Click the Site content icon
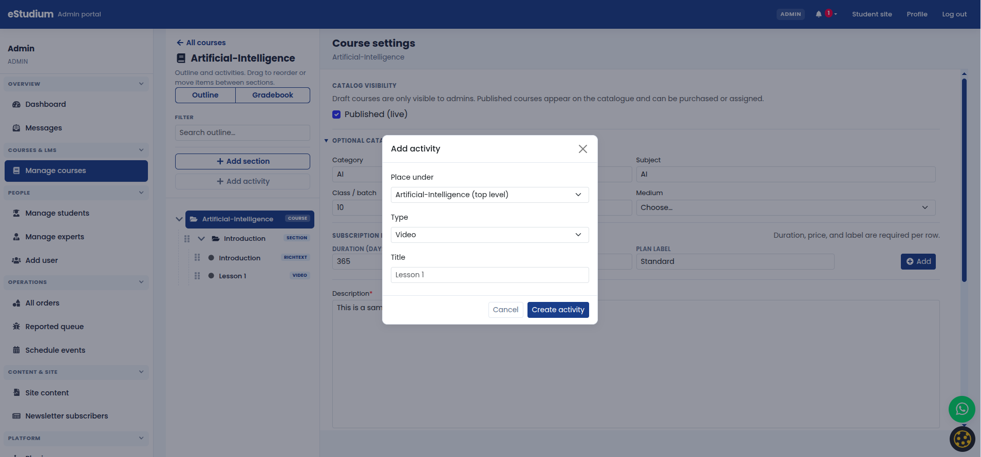The image size is (981, 457). click(16, 393)
